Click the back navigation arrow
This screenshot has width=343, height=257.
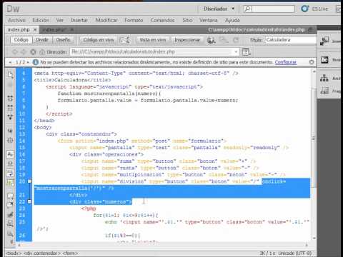click(x=15, y=51)
